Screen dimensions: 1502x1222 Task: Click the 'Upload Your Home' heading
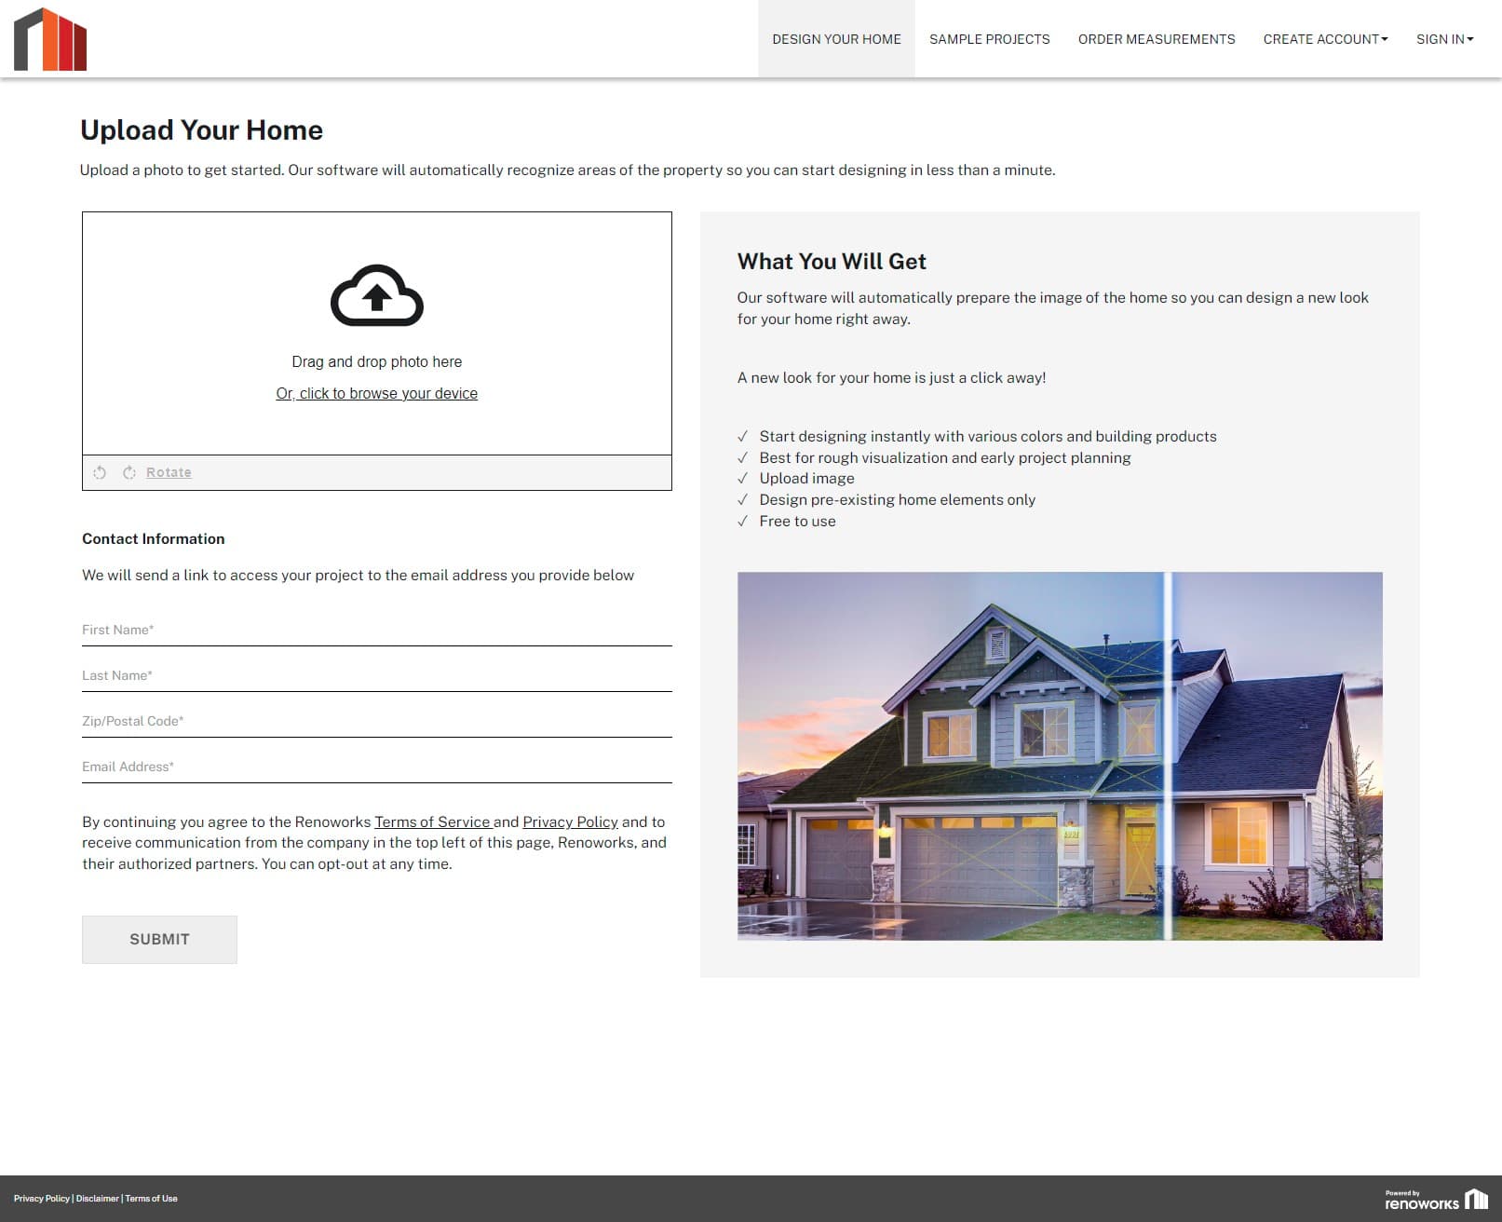201,130
